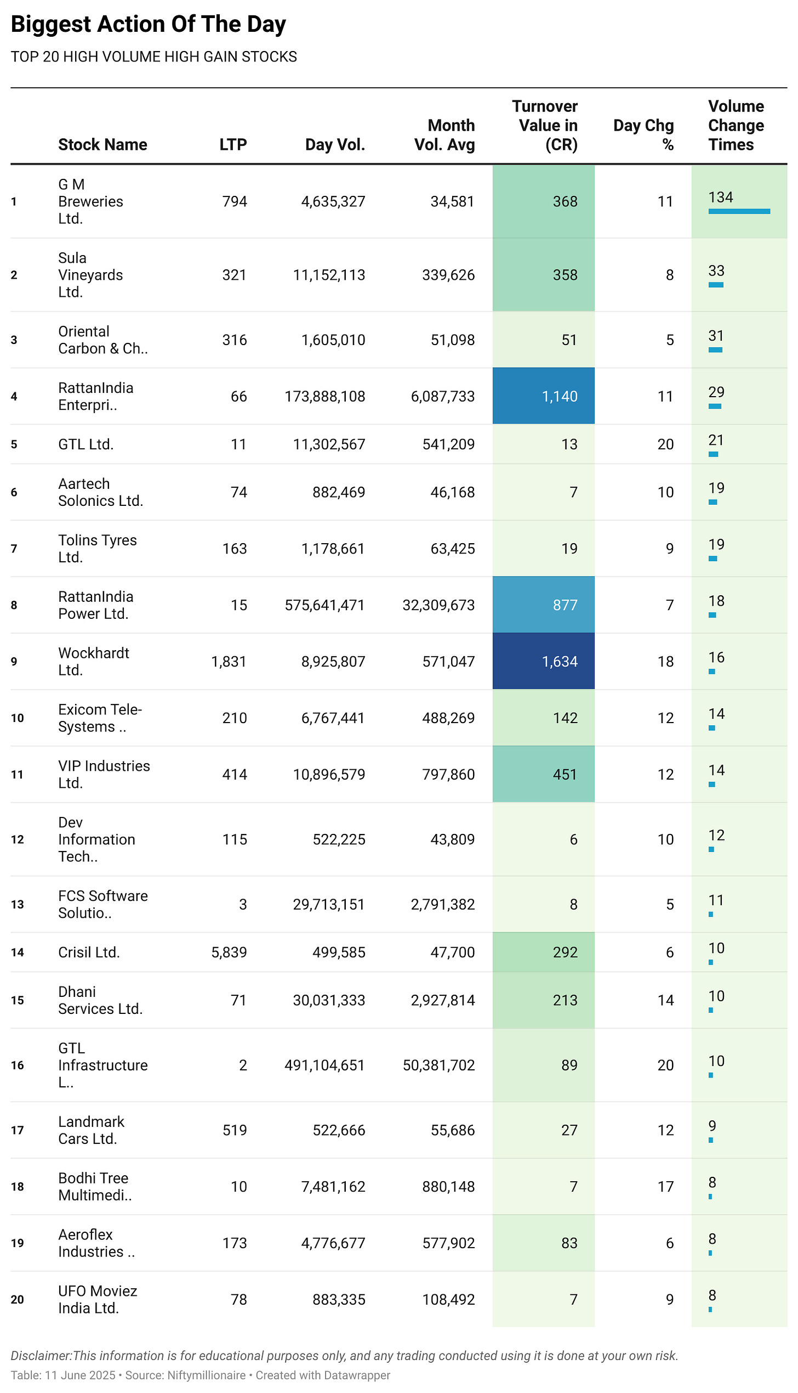The height and width of the screenshot is (1393, 798).
Task: Select the 'G M Breweries Ltd.' stock name
Action: [90, 201]
